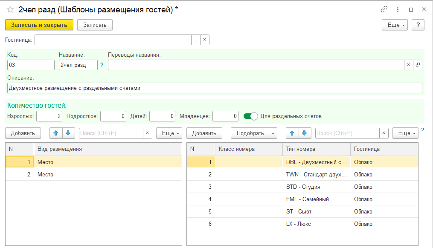Open the three-dot window options menu

pyautogui.click(x=398, y=9)
